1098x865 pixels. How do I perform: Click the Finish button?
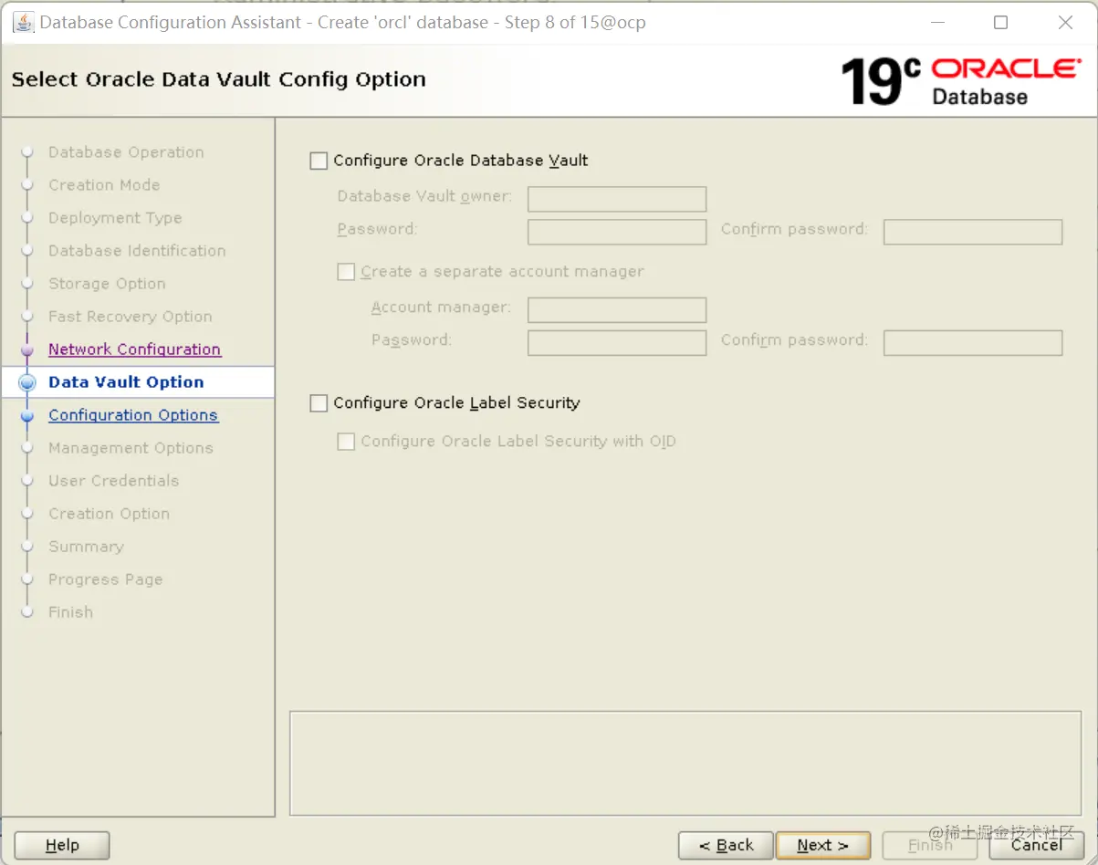pyautogui.click(x=930, y=846)
